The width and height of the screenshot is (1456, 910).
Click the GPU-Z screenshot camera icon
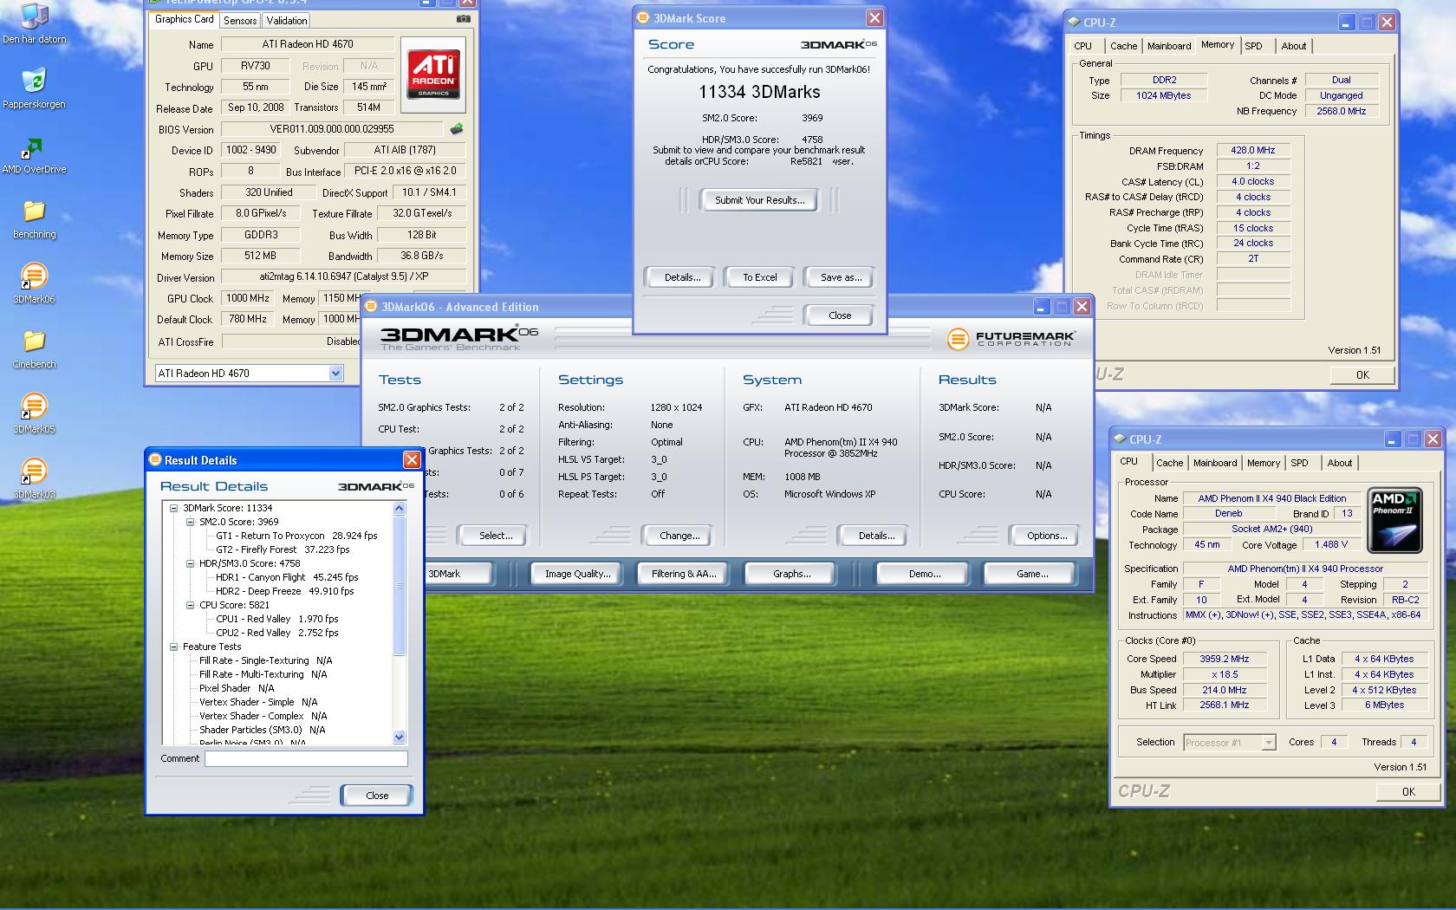tap(464, 19)
